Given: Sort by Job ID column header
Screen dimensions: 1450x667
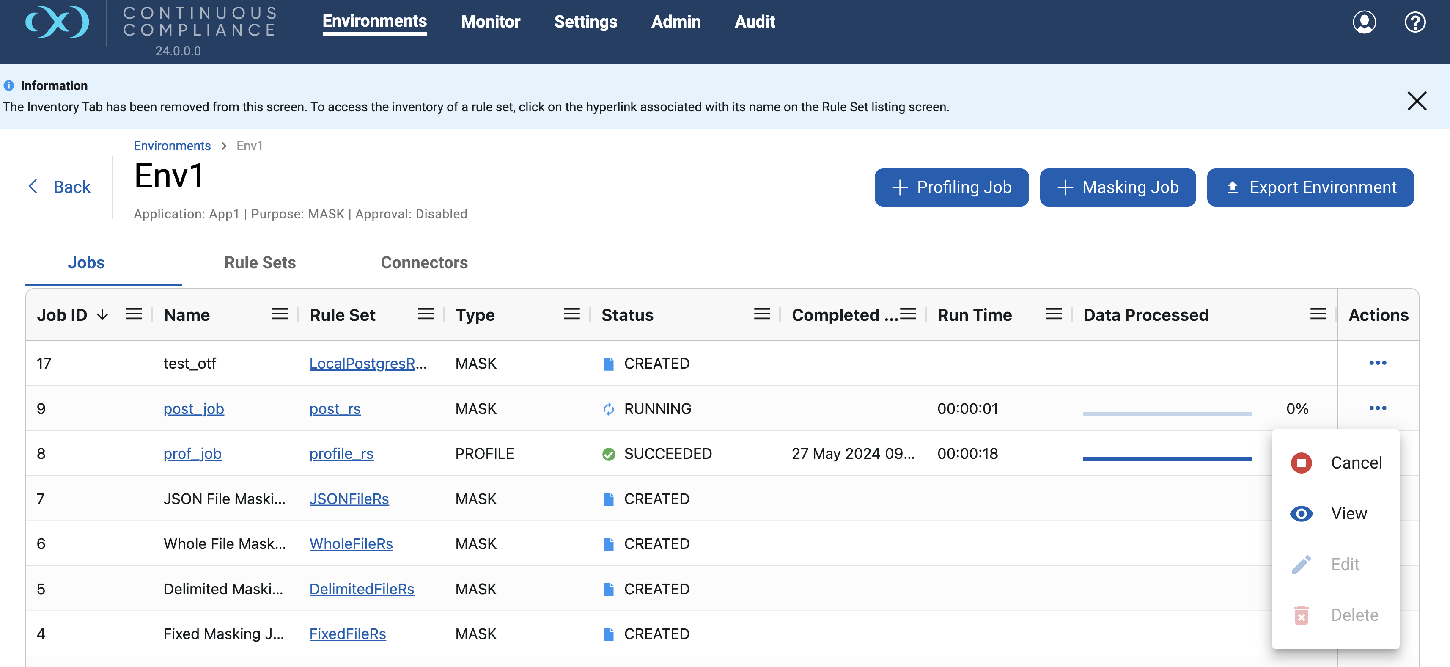Looking at the screenshot, I should click(62, 315).
